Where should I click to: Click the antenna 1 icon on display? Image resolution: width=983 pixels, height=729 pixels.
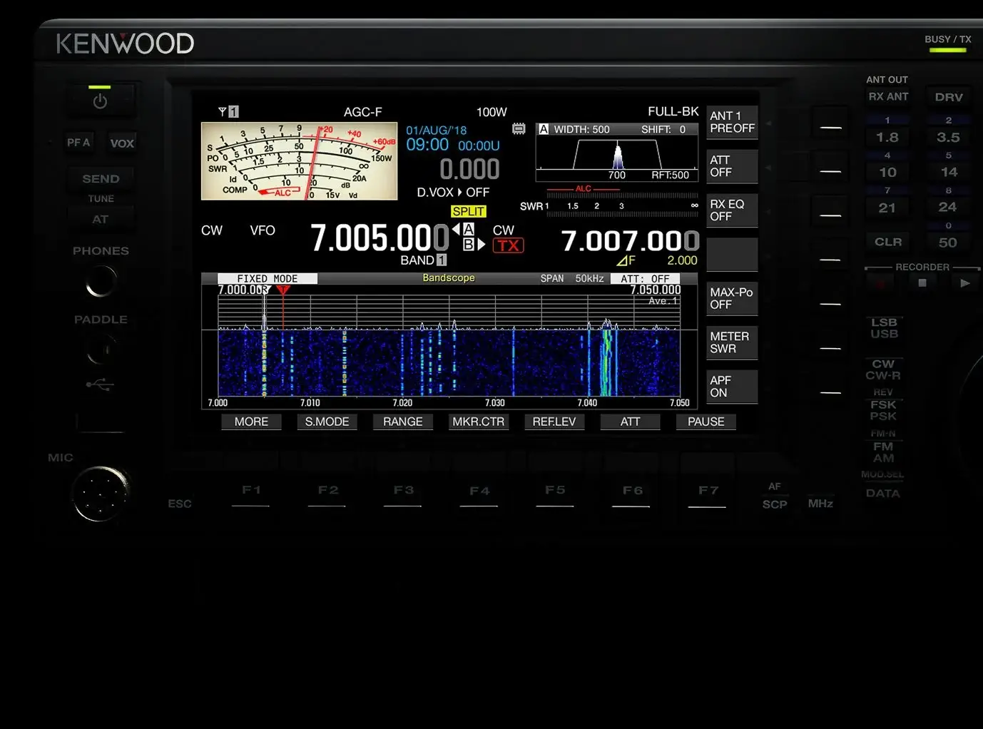[x=228, y=111]
